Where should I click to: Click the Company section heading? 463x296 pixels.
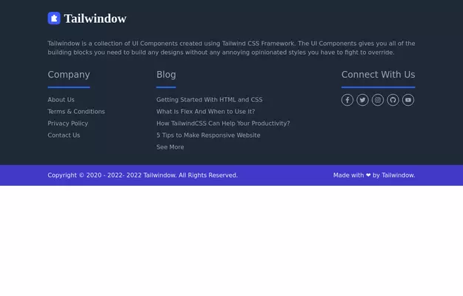click(69, 75)
